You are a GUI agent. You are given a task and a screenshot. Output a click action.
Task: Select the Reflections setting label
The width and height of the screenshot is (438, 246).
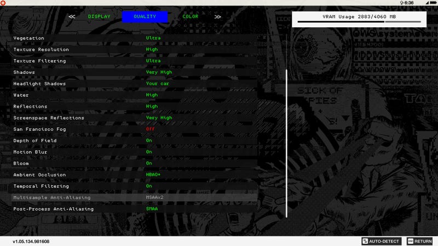(x=30, y=107)
